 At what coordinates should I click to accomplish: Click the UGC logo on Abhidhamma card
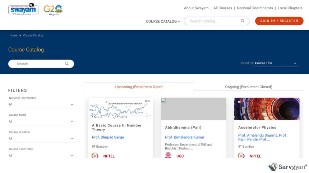168,155
